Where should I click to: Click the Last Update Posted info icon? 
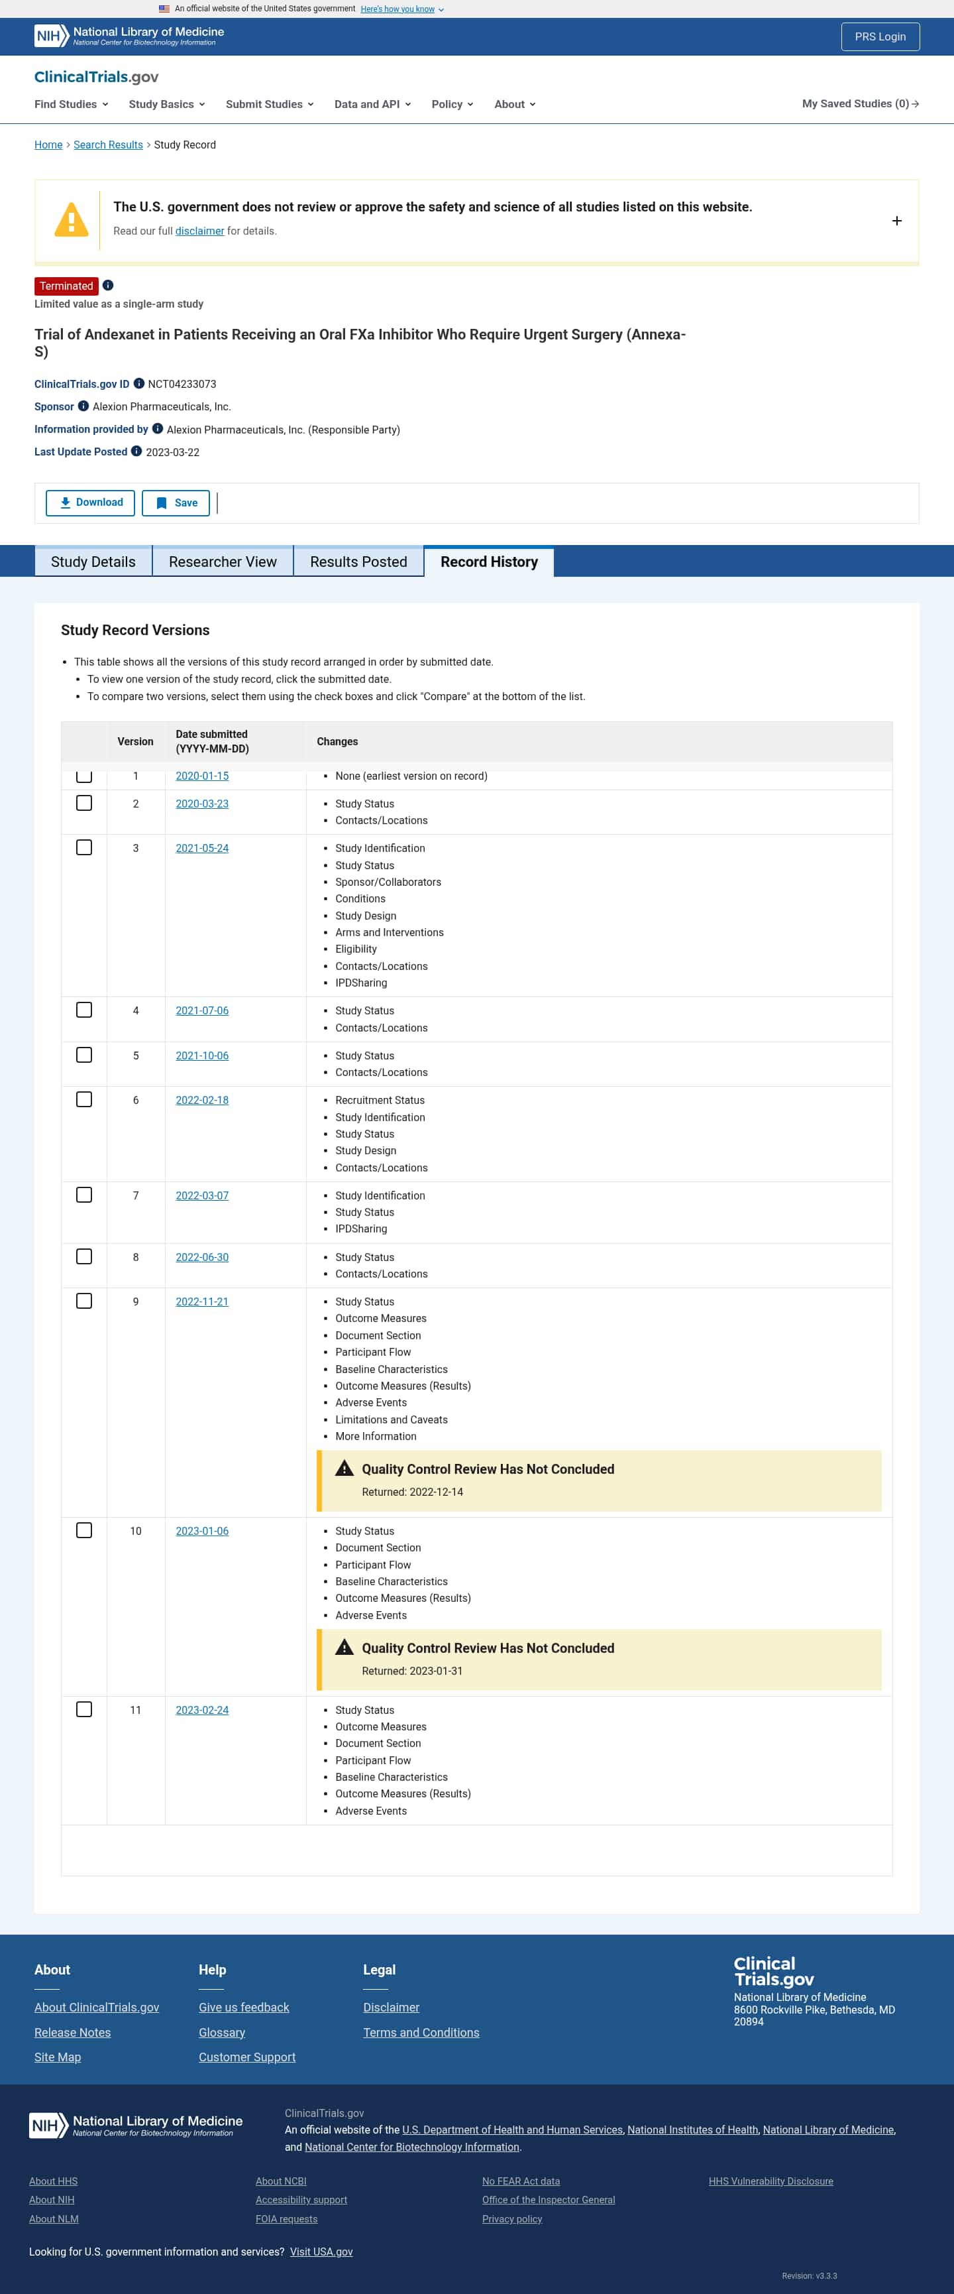(x=136, y=452)
